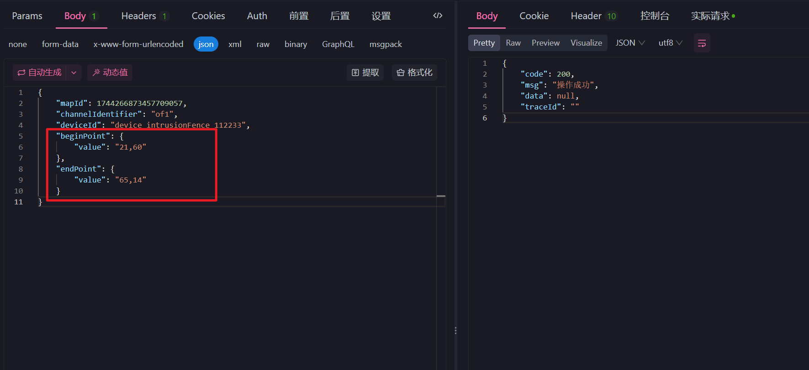Select the binary body type
Viewport: 809px width, 370px height.
(296, 44)
